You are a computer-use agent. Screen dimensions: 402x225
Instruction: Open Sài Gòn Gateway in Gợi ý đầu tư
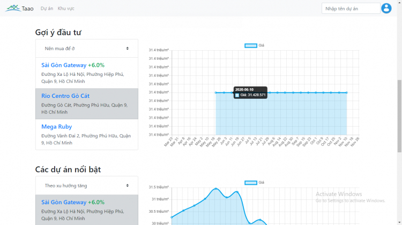coord(64,65)
